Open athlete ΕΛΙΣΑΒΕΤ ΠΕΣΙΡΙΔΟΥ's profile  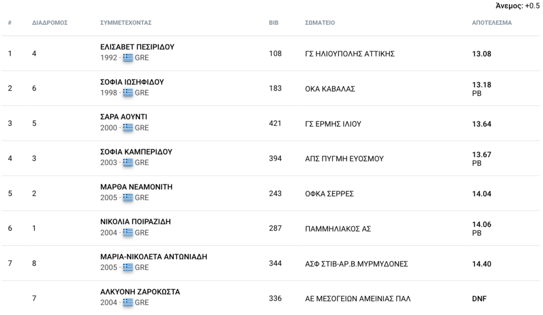coord(137,47)
